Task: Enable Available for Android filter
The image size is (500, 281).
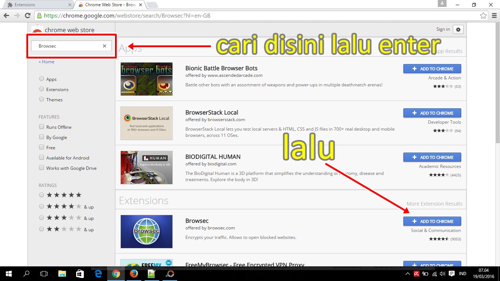Action: [41, 157]
